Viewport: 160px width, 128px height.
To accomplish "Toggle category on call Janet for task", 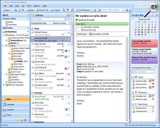I will click(x=150, y=84).
